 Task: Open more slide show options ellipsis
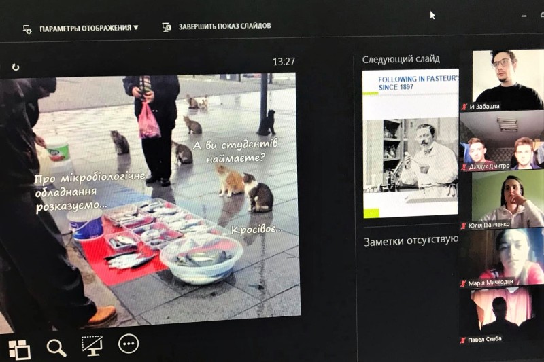click(x=129, y=344)
